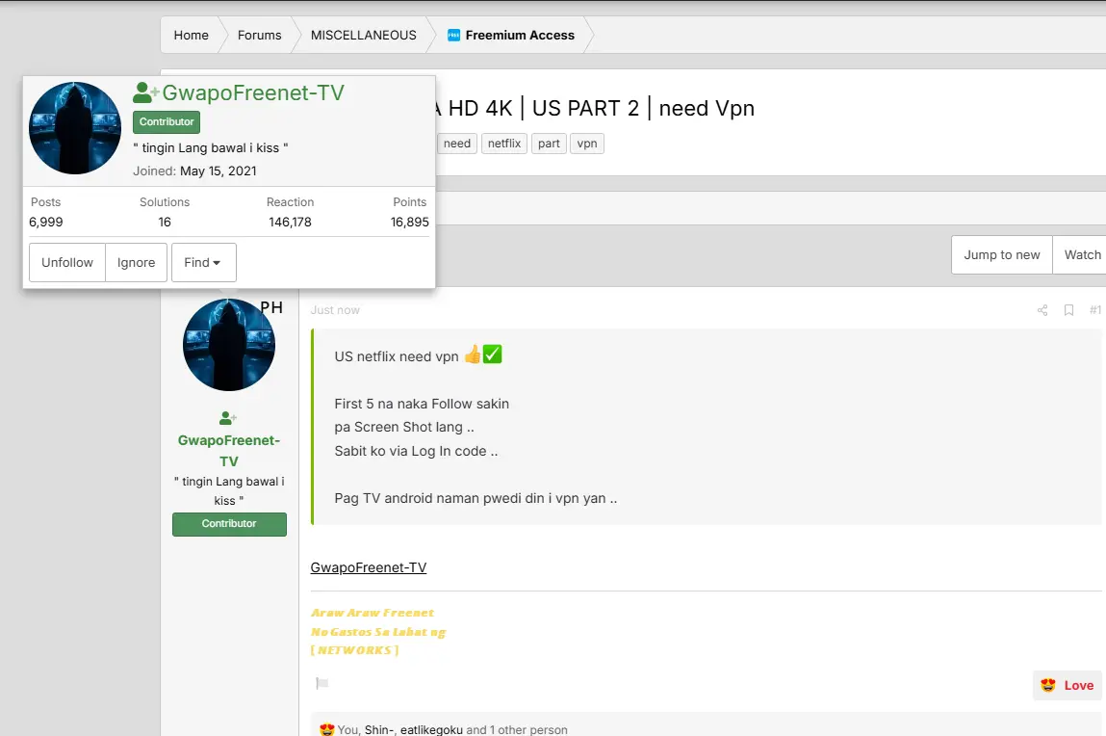This screenshot has width=1106, height=736.
Task: Open eatlikegoku in reactions list
Action: 431,729
